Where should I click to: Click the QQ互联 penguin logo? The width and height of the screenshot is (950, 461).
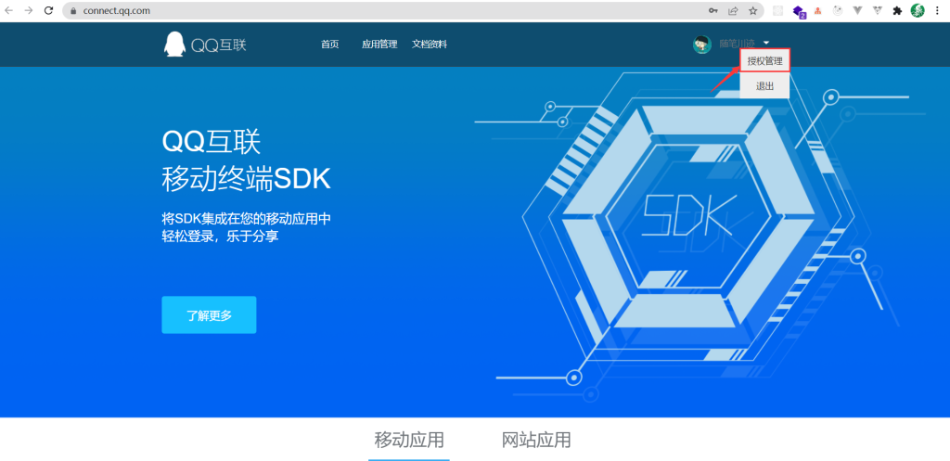pos(205,45)
